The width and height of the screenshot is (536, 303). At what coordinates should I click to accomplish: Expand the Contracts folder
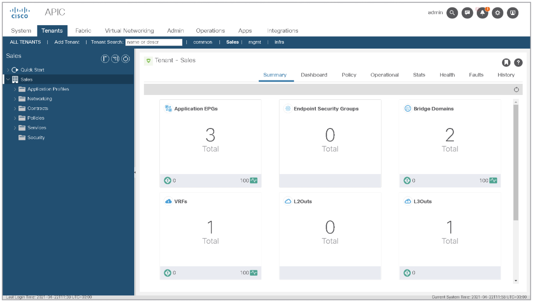[x=15, y=109]
